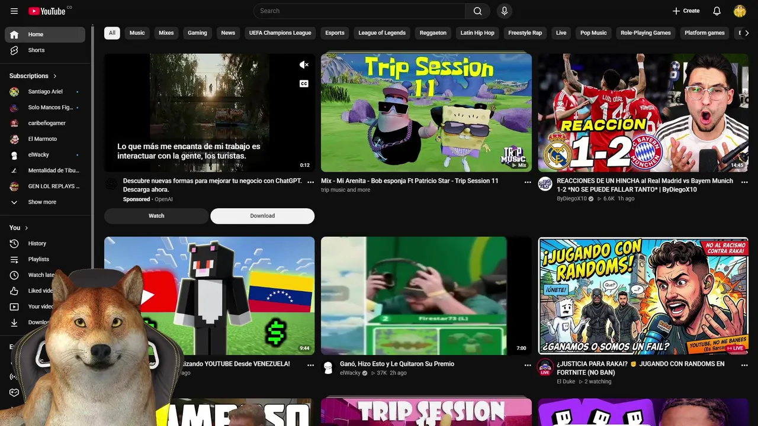Click the Watch button on the ad
Image resolution: width=758 pixels, height=426 pixels.
point(156,216)
